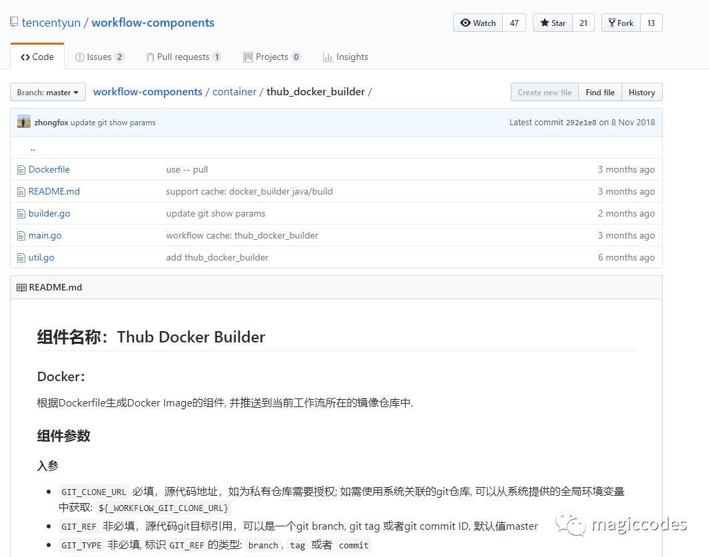Open the zhongfox author link
The width and height of the screenshot is (710, 557).
tap(51, 123)
